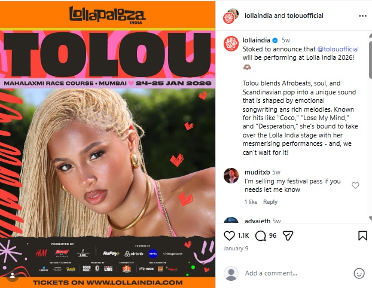Share the post using the paper plane icon
The height and width of the screenshot is (288, 372).
[288, 235]
